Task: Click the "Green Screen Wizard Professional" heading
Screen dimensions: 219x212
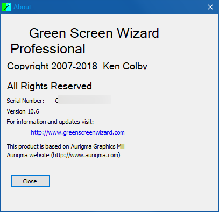Action: click(x=84, y=41)
